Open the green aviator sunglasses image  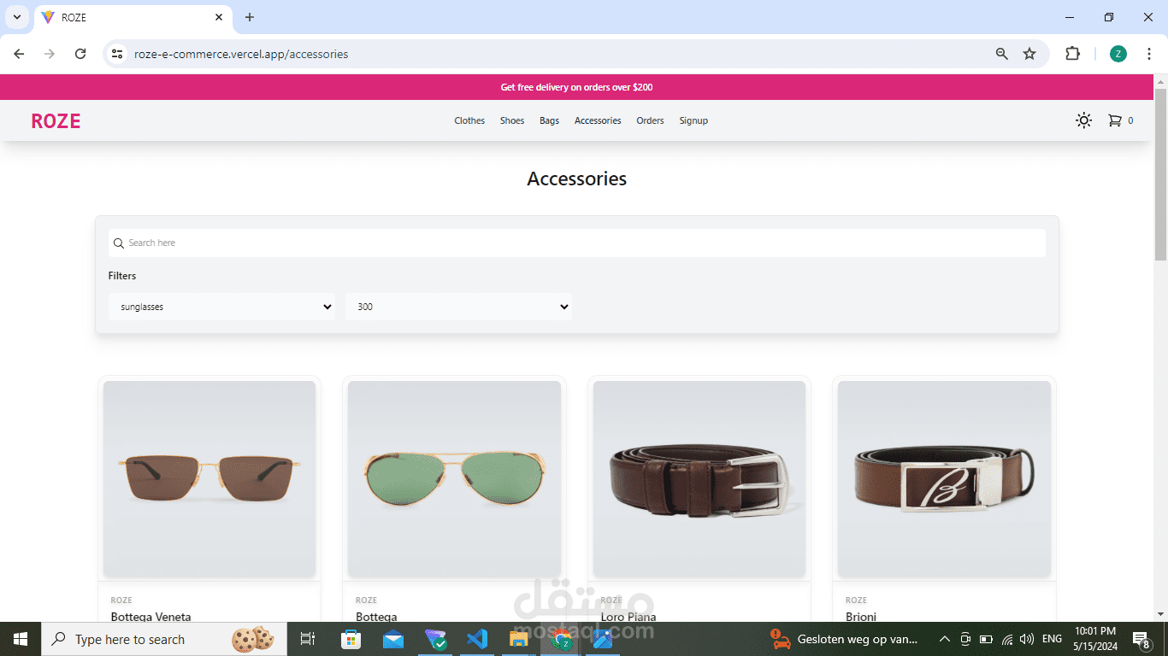454,479
